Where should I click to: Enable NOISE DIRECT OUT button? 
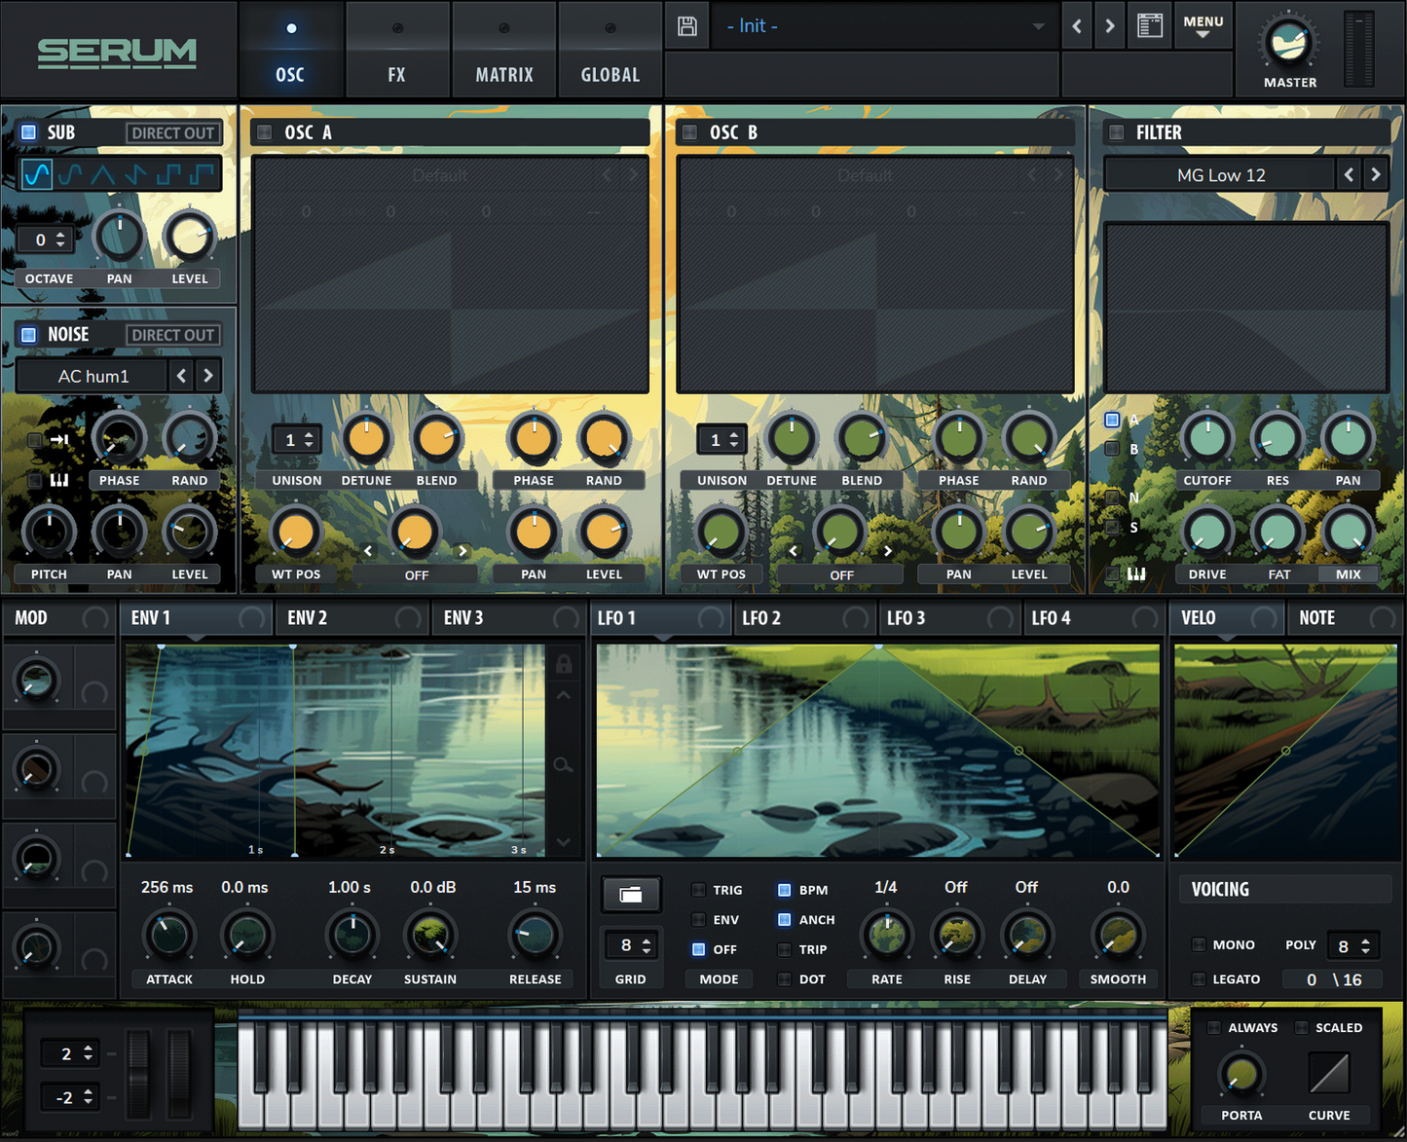coord(173,335)
